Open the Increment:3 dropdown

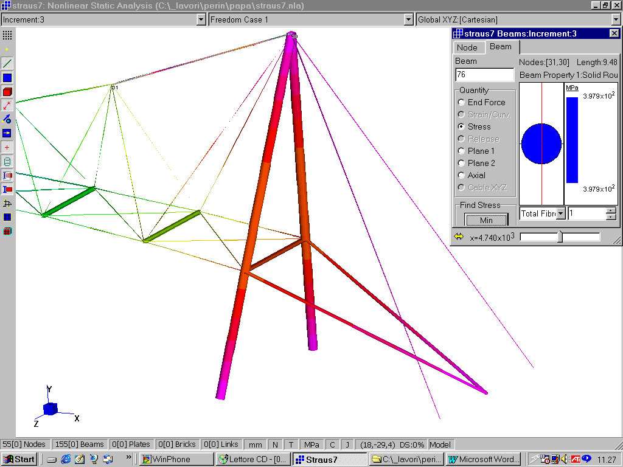coord(201,20)
